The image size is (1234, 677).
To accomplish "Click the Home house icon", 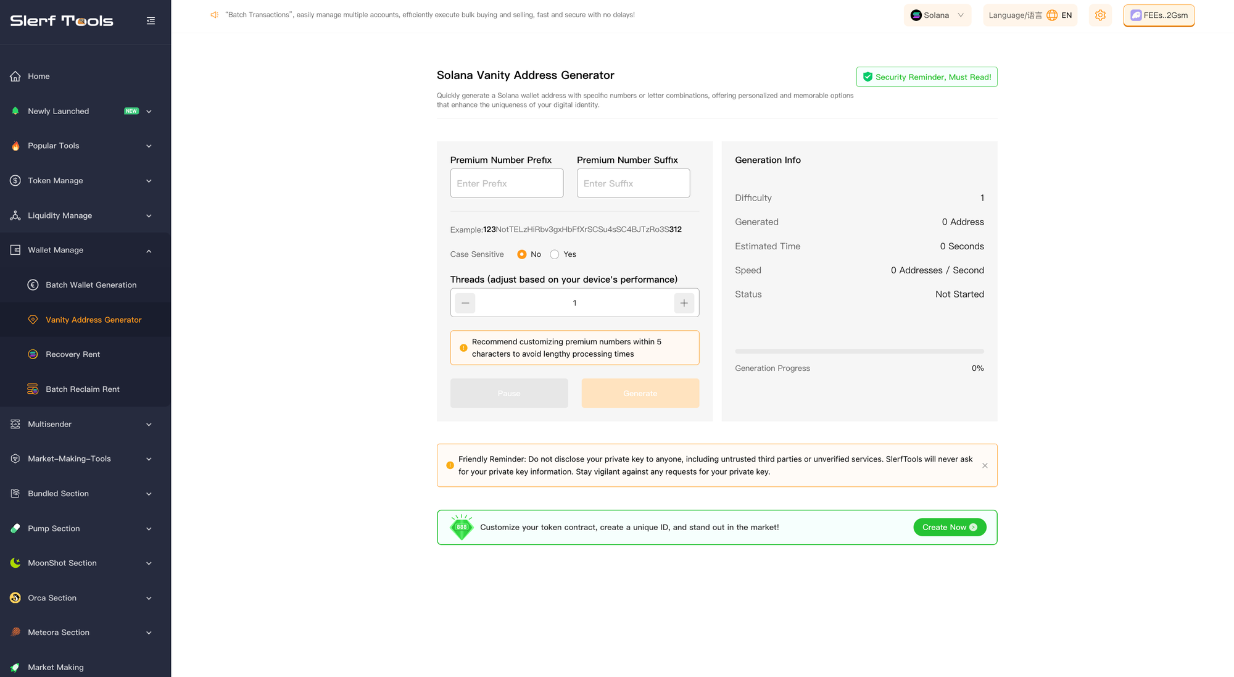I will point(15,77).
